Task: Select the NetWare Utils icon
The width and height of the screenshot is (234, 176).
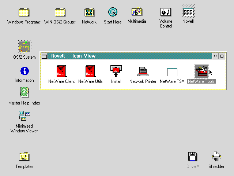Action: click(x=90, y=71)
